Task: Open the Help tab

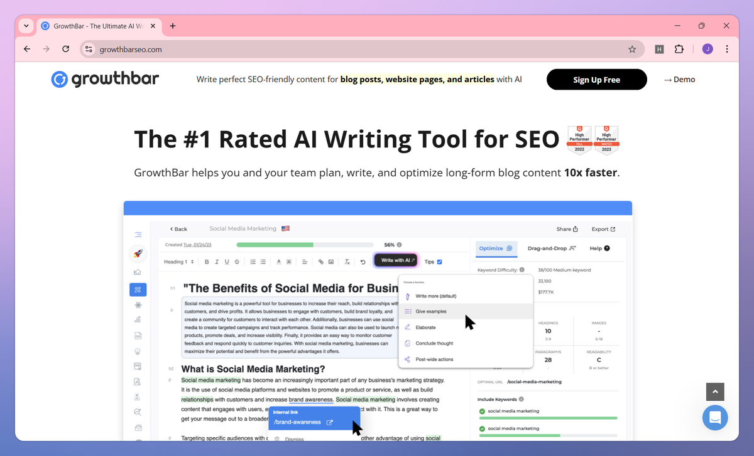Action: click(599, 248)
